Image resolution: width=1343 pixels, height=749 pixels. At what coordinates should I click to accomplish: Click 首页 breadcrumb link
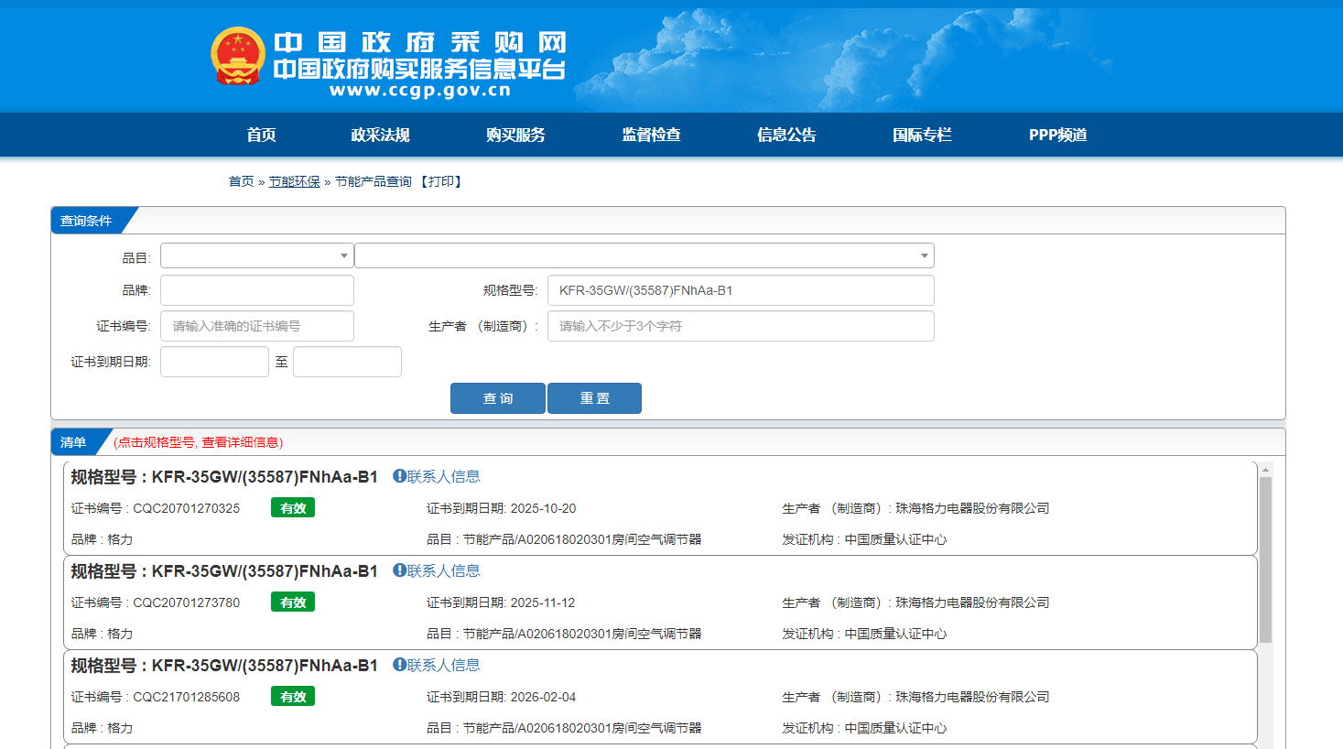241,181
